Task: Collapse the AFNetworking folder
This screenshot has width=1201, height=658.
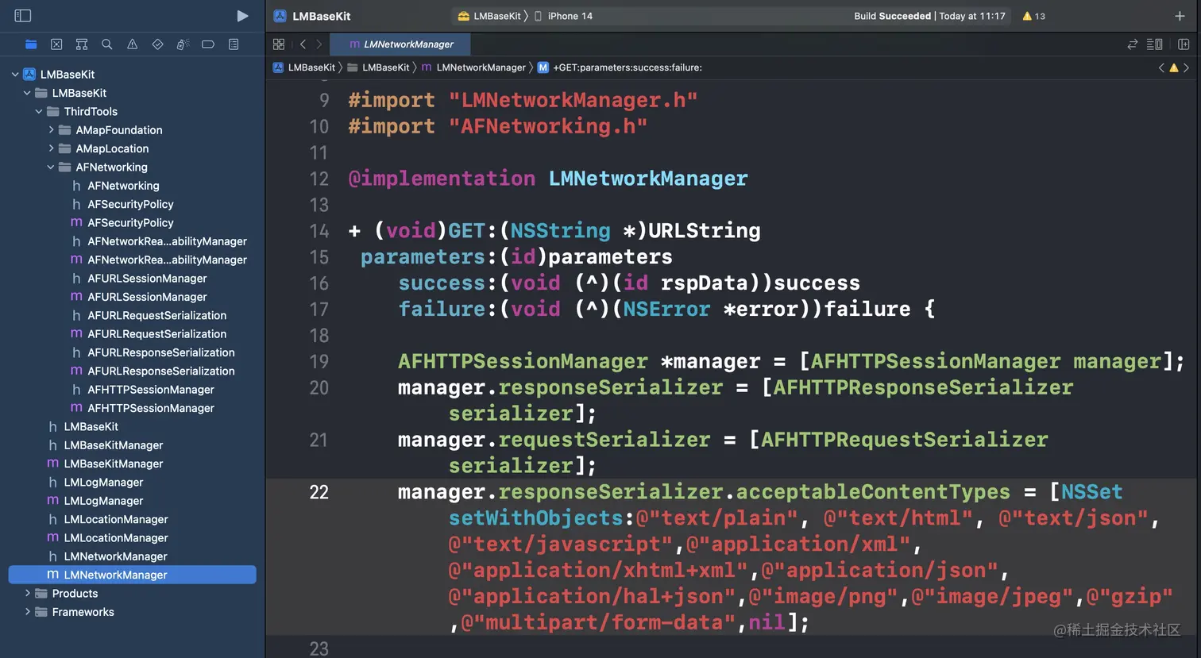Action: pyautogui.click(x=51, y=167)
